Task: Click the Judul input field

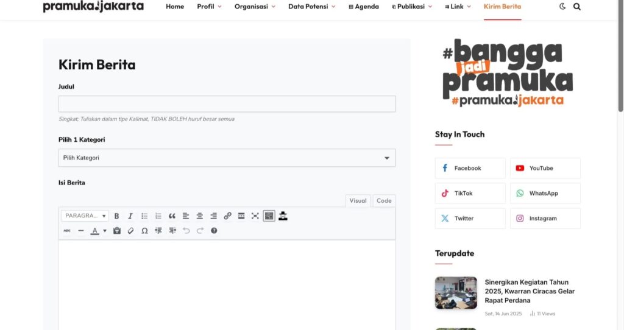Action: coord(227,104)
